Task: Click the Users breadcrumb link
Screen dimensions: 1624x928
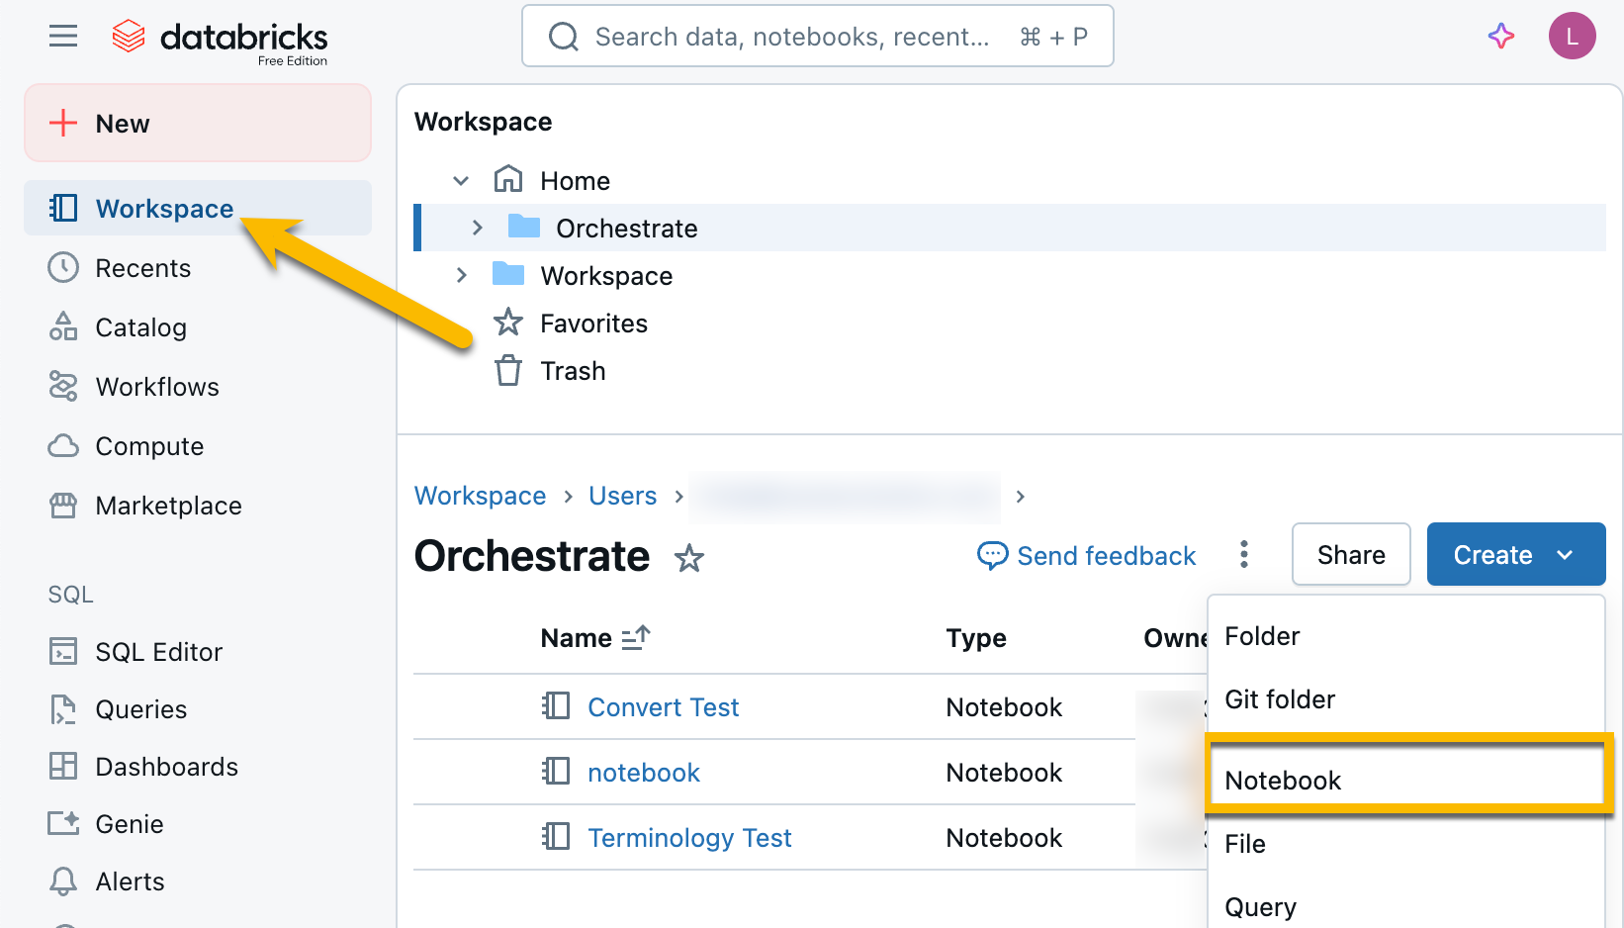Action: [x=622, y=496]
